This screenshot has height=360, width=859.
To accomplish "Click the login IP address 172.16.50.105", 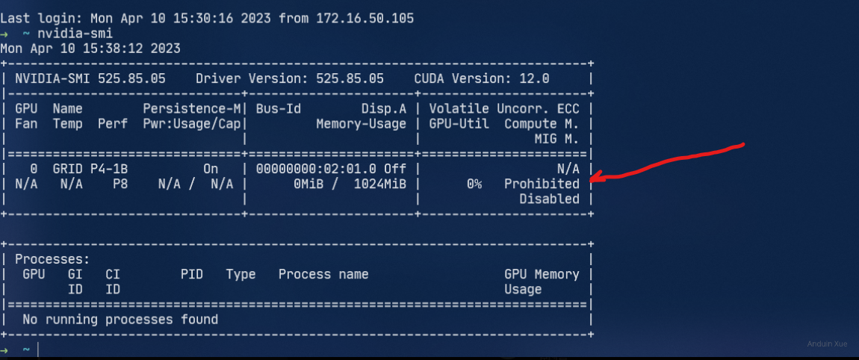I will pyautogui.click(x=361, y=18).
